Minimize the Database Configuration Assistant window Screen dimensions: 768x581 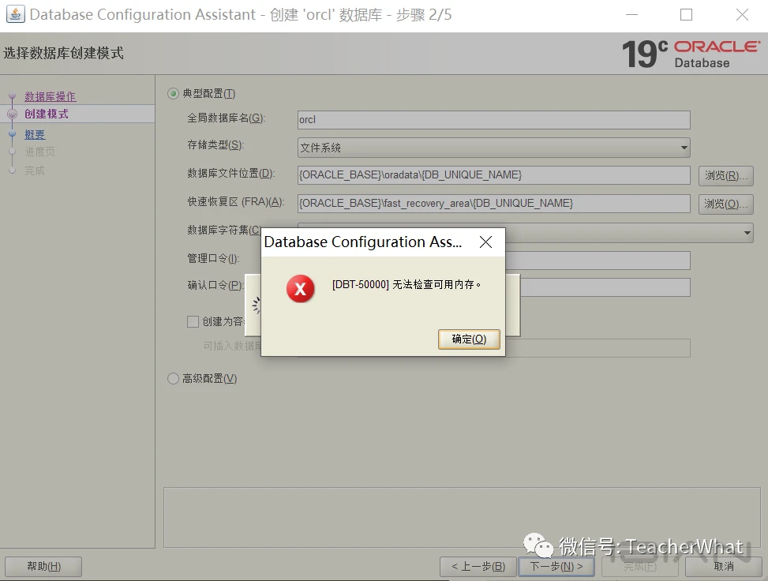pyautogui.click(x=631, y=15)
